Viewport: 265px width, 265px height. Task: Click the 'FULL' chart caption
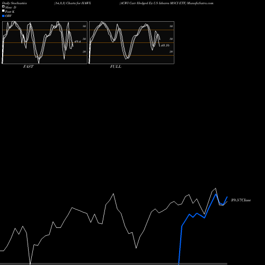[116, 67]
